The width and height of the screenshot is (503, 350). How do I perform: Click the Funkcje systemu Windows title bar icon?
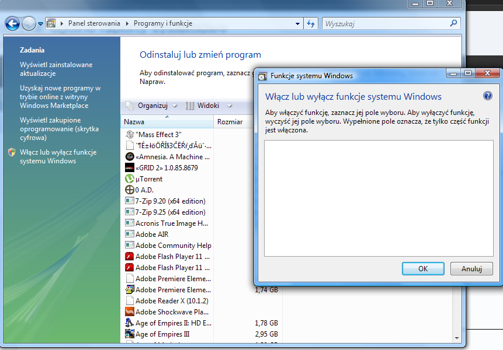(x=263, y=76)
